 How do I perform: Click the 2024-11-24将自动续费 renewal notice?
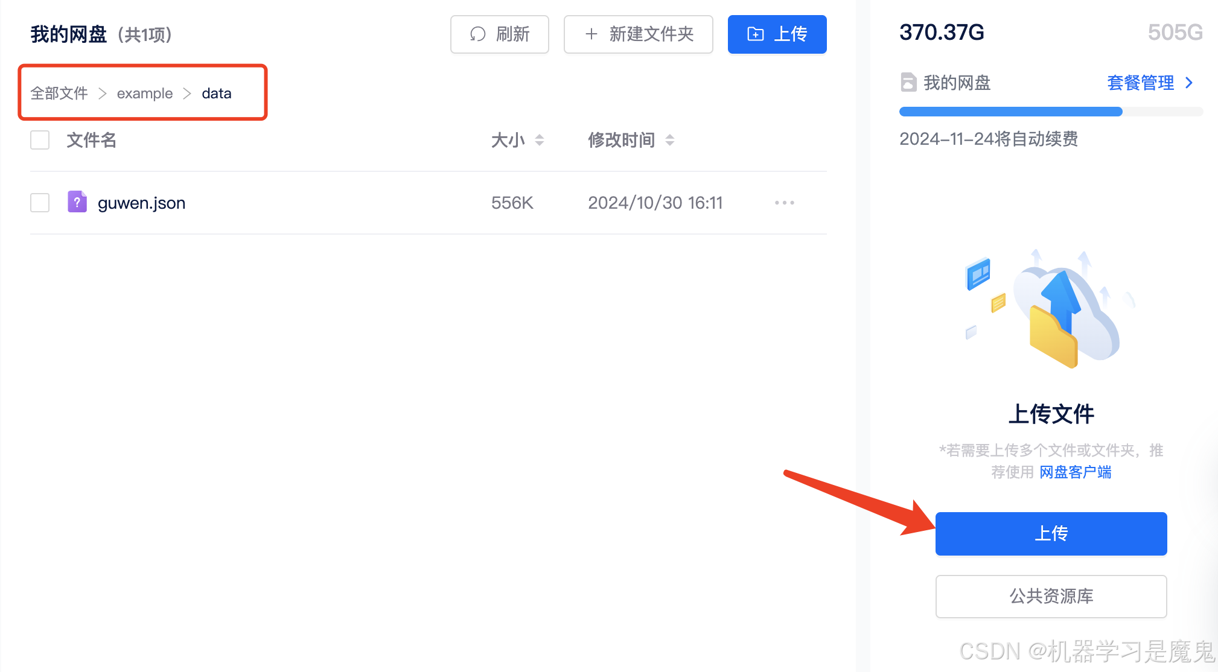point(989,139)
